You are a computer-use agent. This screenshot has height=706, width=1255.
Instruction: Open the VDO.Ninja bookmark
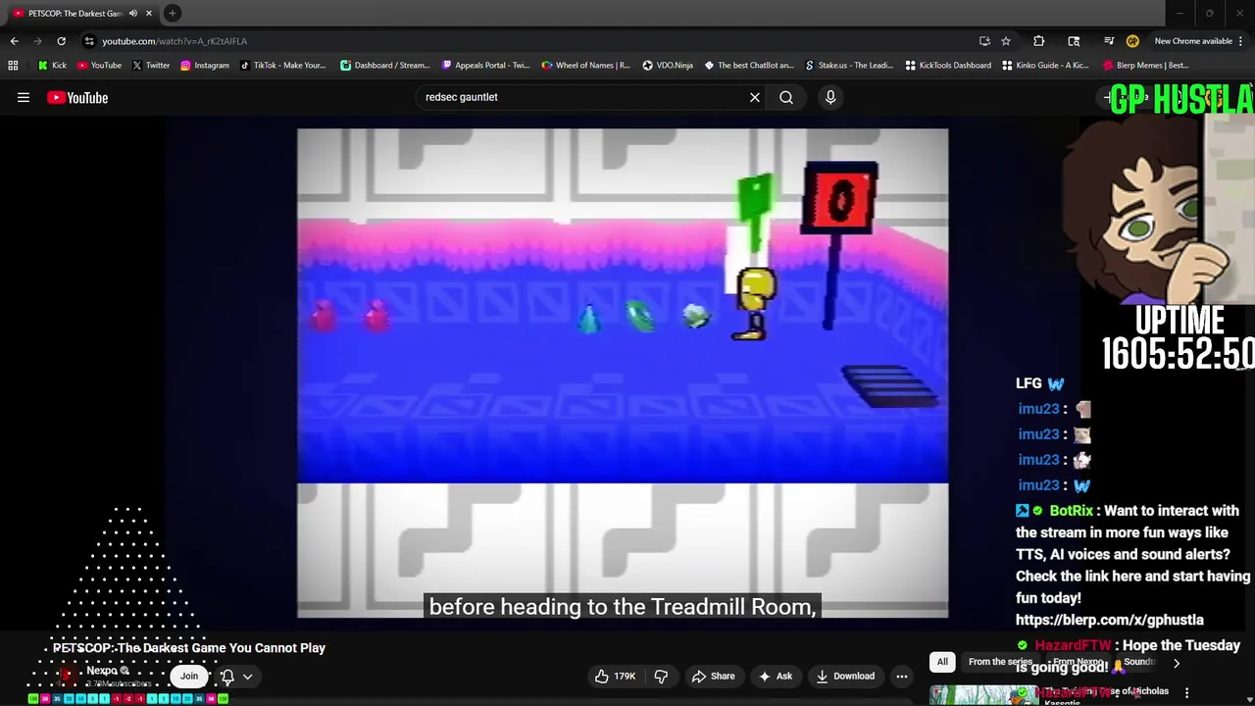pyautogui.click(x=668, y=66)
